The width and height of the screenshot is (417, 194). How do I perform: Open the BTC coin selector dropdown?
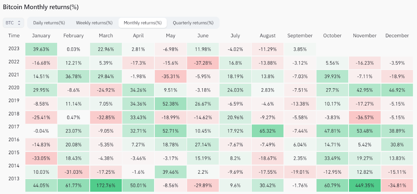(x=13, y=23)
